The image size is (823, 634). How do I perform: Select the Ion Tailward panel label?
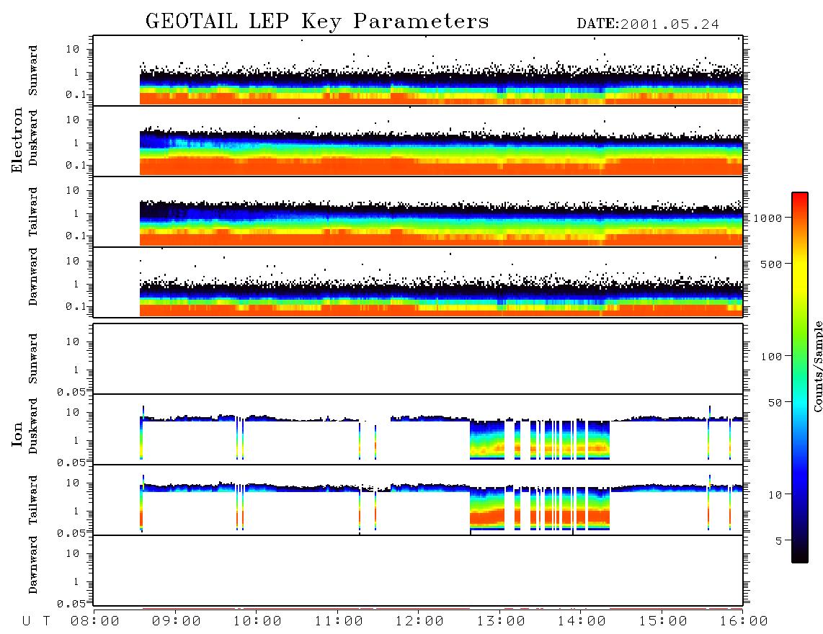click(x=33, y=500)
